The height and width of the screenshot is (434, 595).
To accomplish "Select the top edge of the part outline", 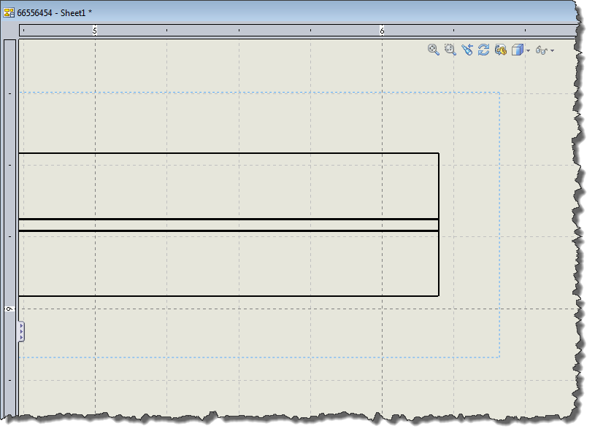I will (219, 152).
